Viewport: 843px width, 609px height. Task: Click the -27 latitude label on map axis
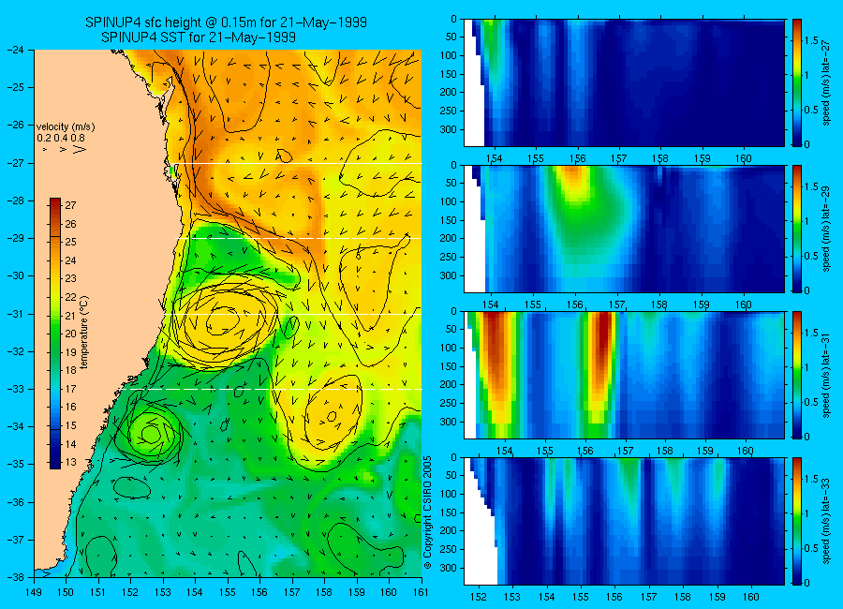pos(15,163)
